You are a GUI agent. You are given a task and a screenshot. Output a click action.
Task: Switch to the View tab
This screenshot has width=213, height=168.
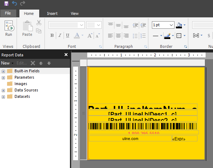point(75,13)
